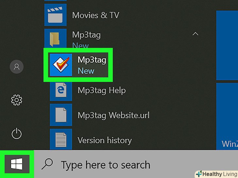The width and height of the screenshot is (238, 178).
Task: Click the upper blue tile above the WinZ tile
Action: click(227, 45)
